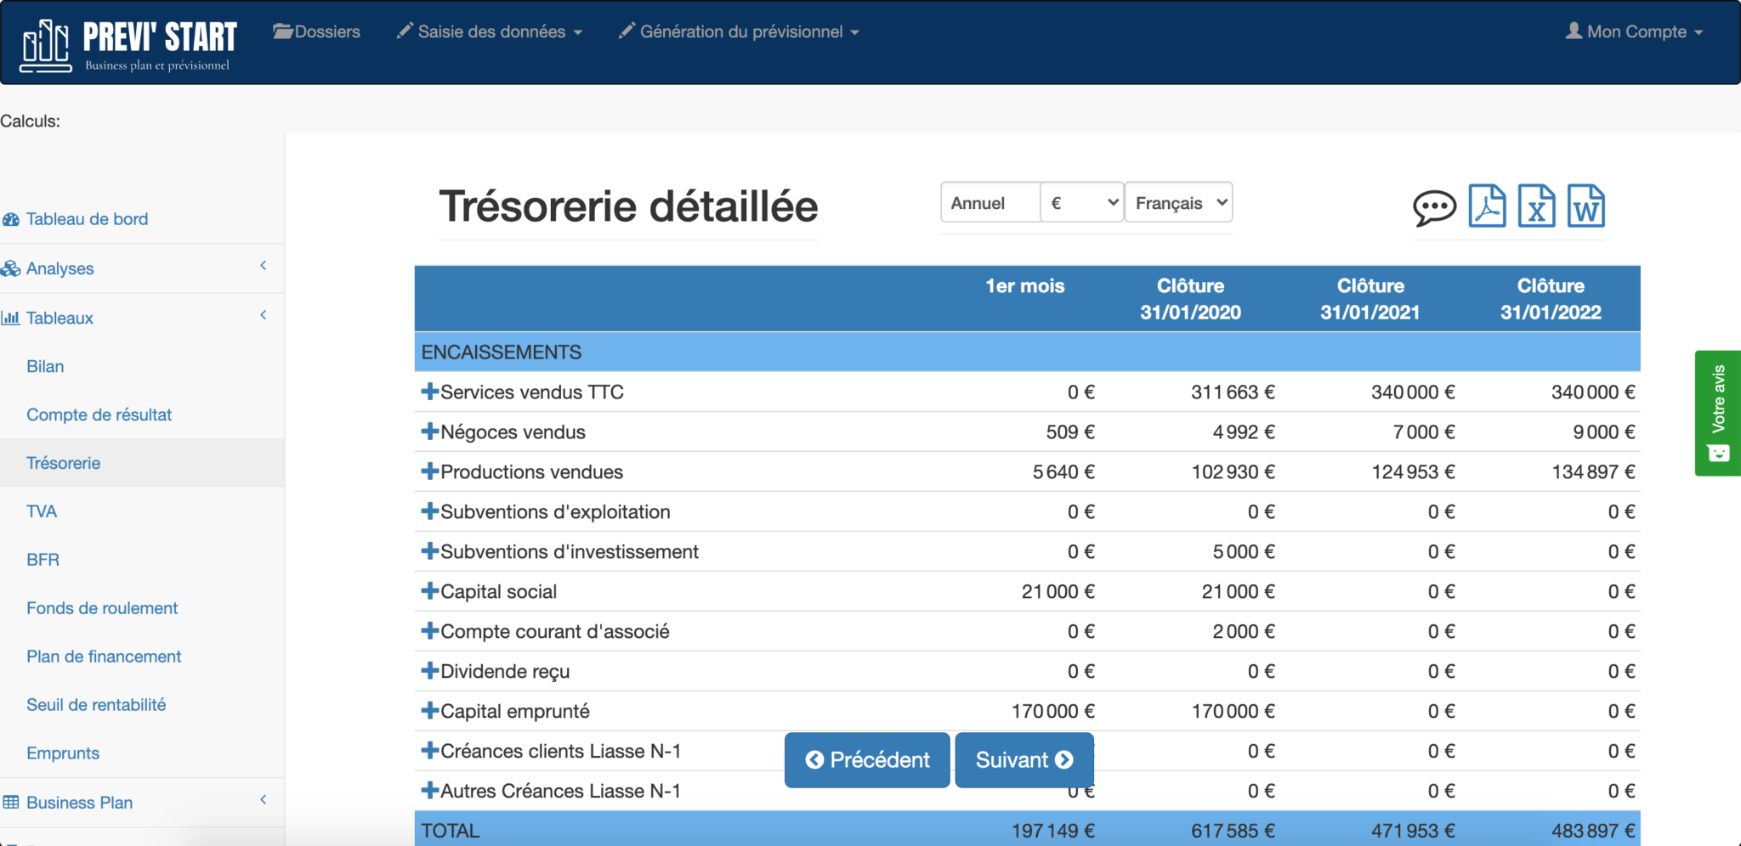This screenshot has height=846, width=1741.
Task: Return to previous table with Précédent
Action: (x=866, y=759)
